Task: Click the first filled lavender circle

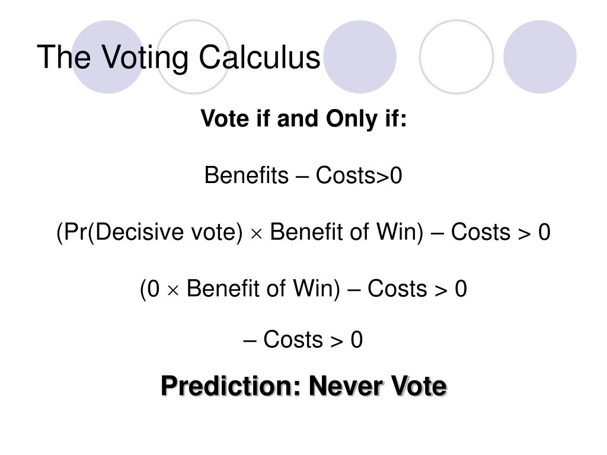Action: (108, 57)
